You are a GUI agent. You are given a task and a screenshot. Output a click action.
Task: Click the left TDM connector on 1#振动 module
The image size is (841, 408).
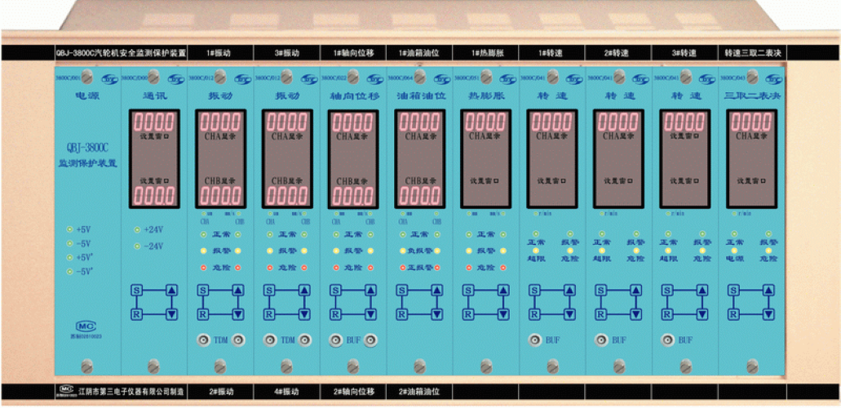201,339
